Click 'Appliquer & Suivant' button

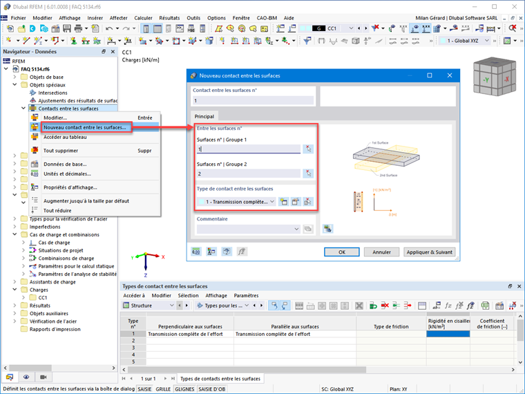click(429, 252)
